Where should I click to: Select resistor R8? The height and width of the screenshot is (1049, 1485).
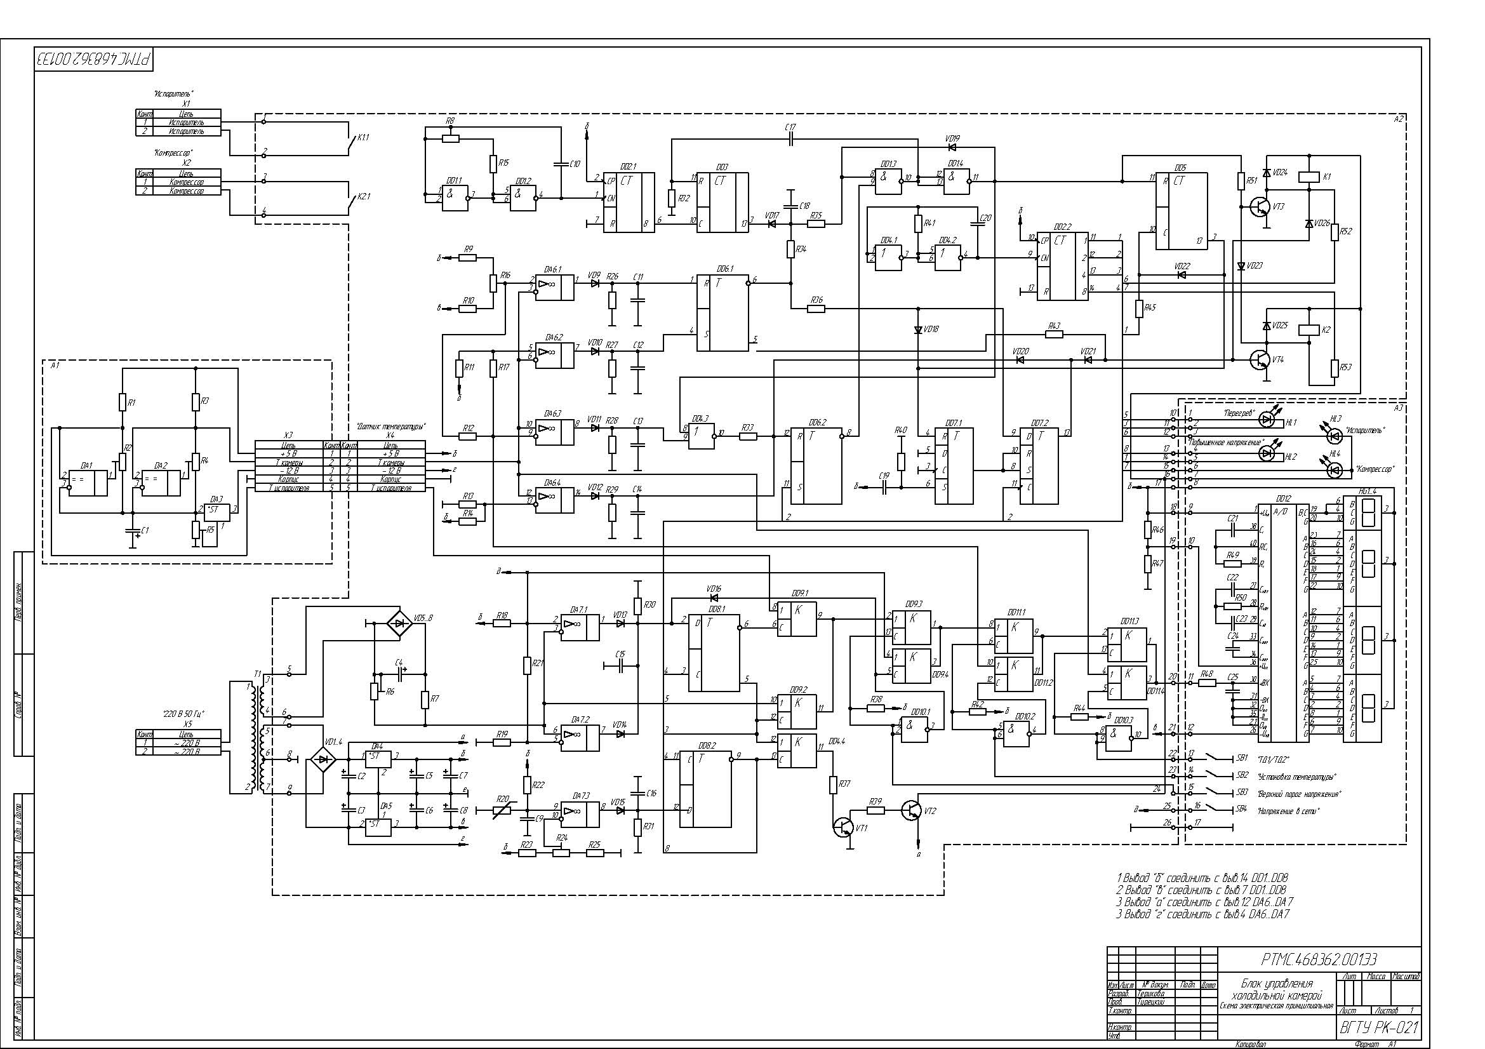tap(450, 138)
